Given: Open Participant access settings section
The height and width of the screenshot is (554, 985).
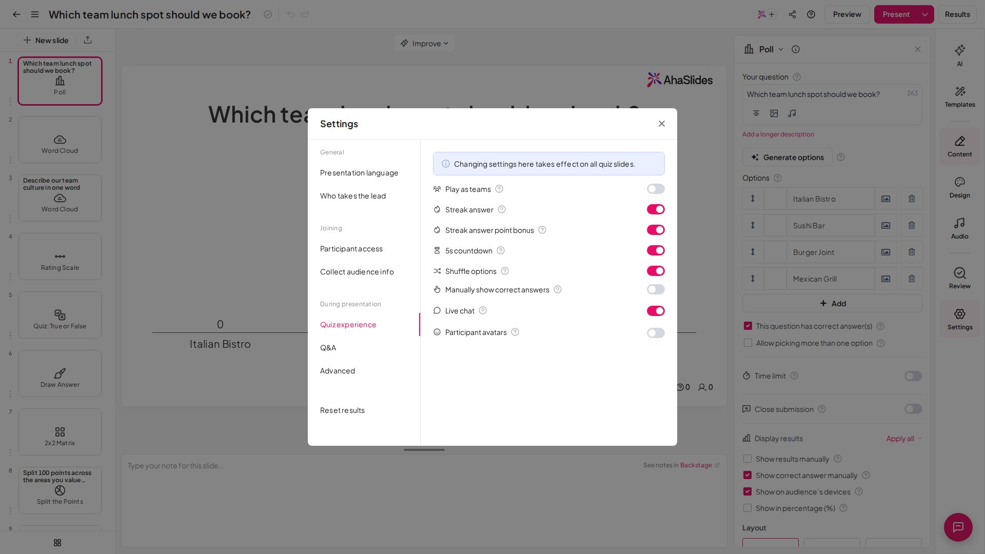Looking at the screenshot, I should click(x=351, y=249).
